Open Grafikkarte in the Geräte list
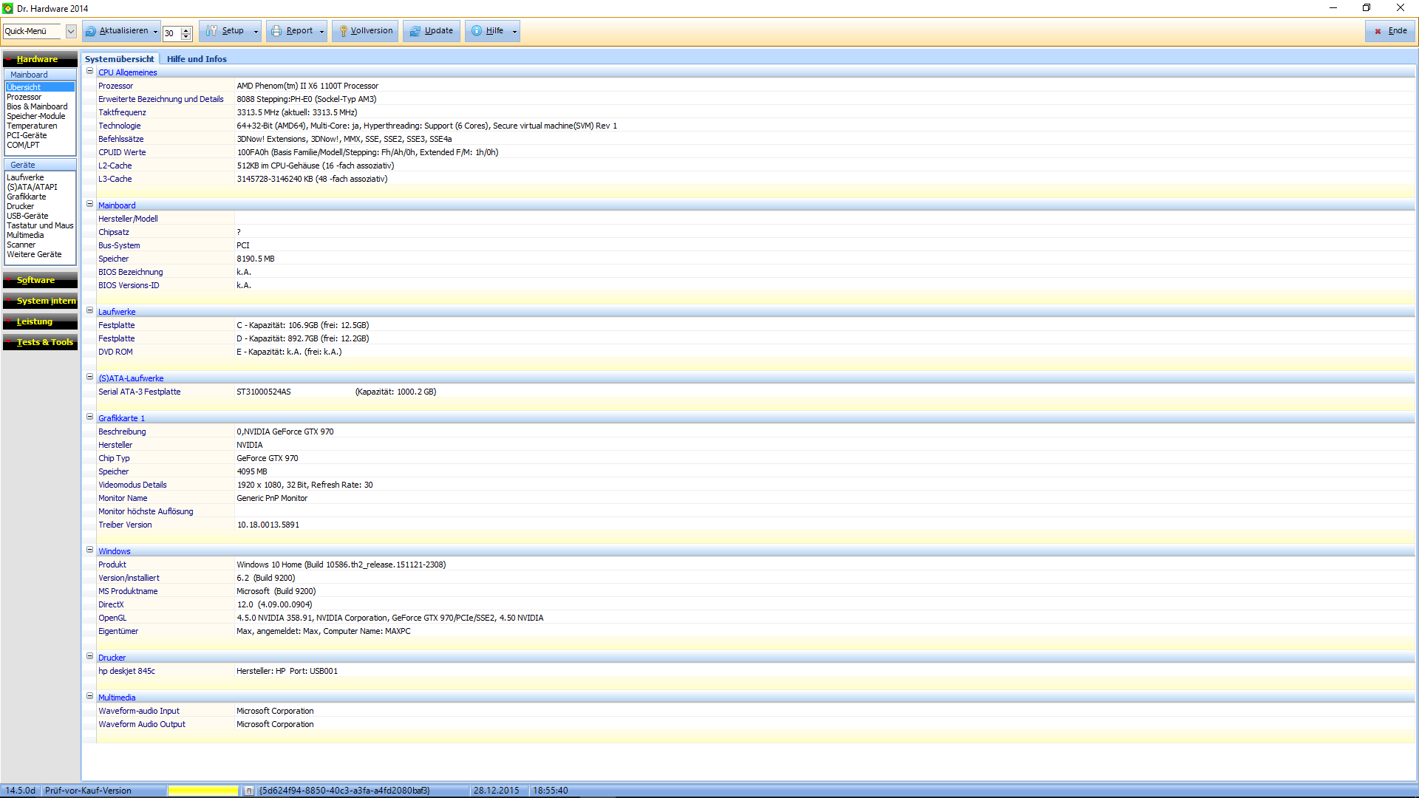 point(27,197)
